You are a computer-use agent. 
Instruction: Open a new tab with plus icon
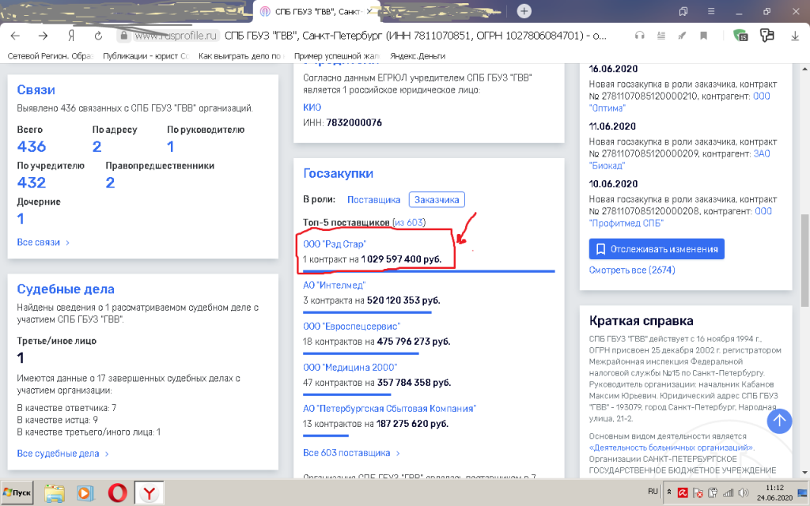524,11
